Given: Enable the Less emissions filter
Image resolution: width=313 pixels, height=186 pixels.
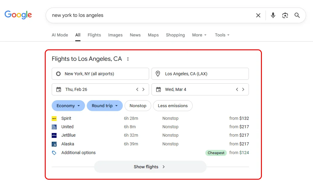Looking at the screenshot, I should point(173,106).
